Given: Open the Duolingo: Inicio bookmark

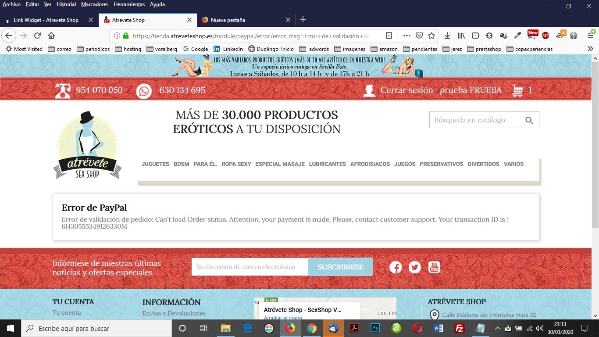Looking at the screenshot, I should tap(271, 49).
